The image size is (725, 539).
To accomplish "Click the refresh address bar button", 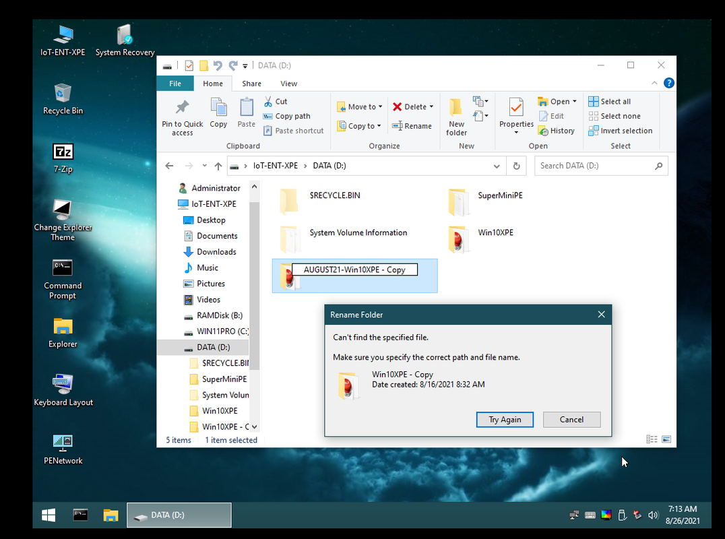I will click(517, 166).
